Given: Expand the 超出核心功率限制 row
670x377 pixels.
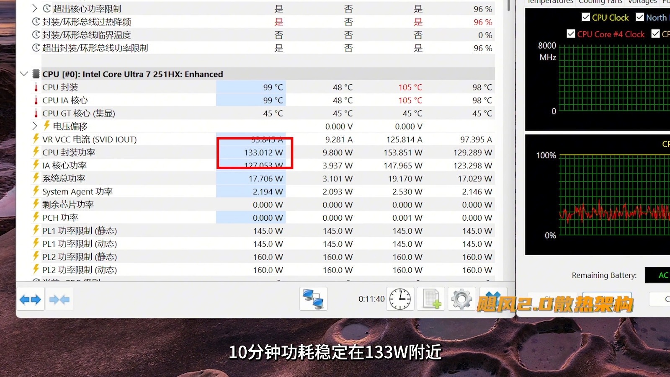Looking at the screenshot, I should (x=35, y=8).
